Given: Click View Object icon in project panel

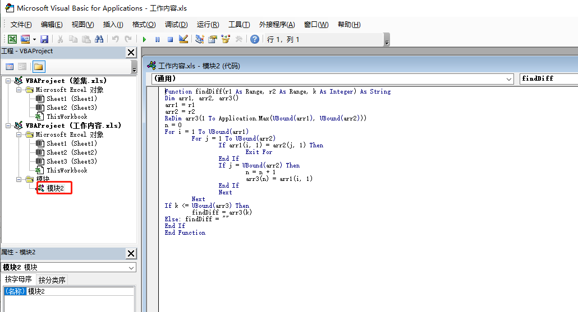Looking at the screenshot, I should click(22, 67).
